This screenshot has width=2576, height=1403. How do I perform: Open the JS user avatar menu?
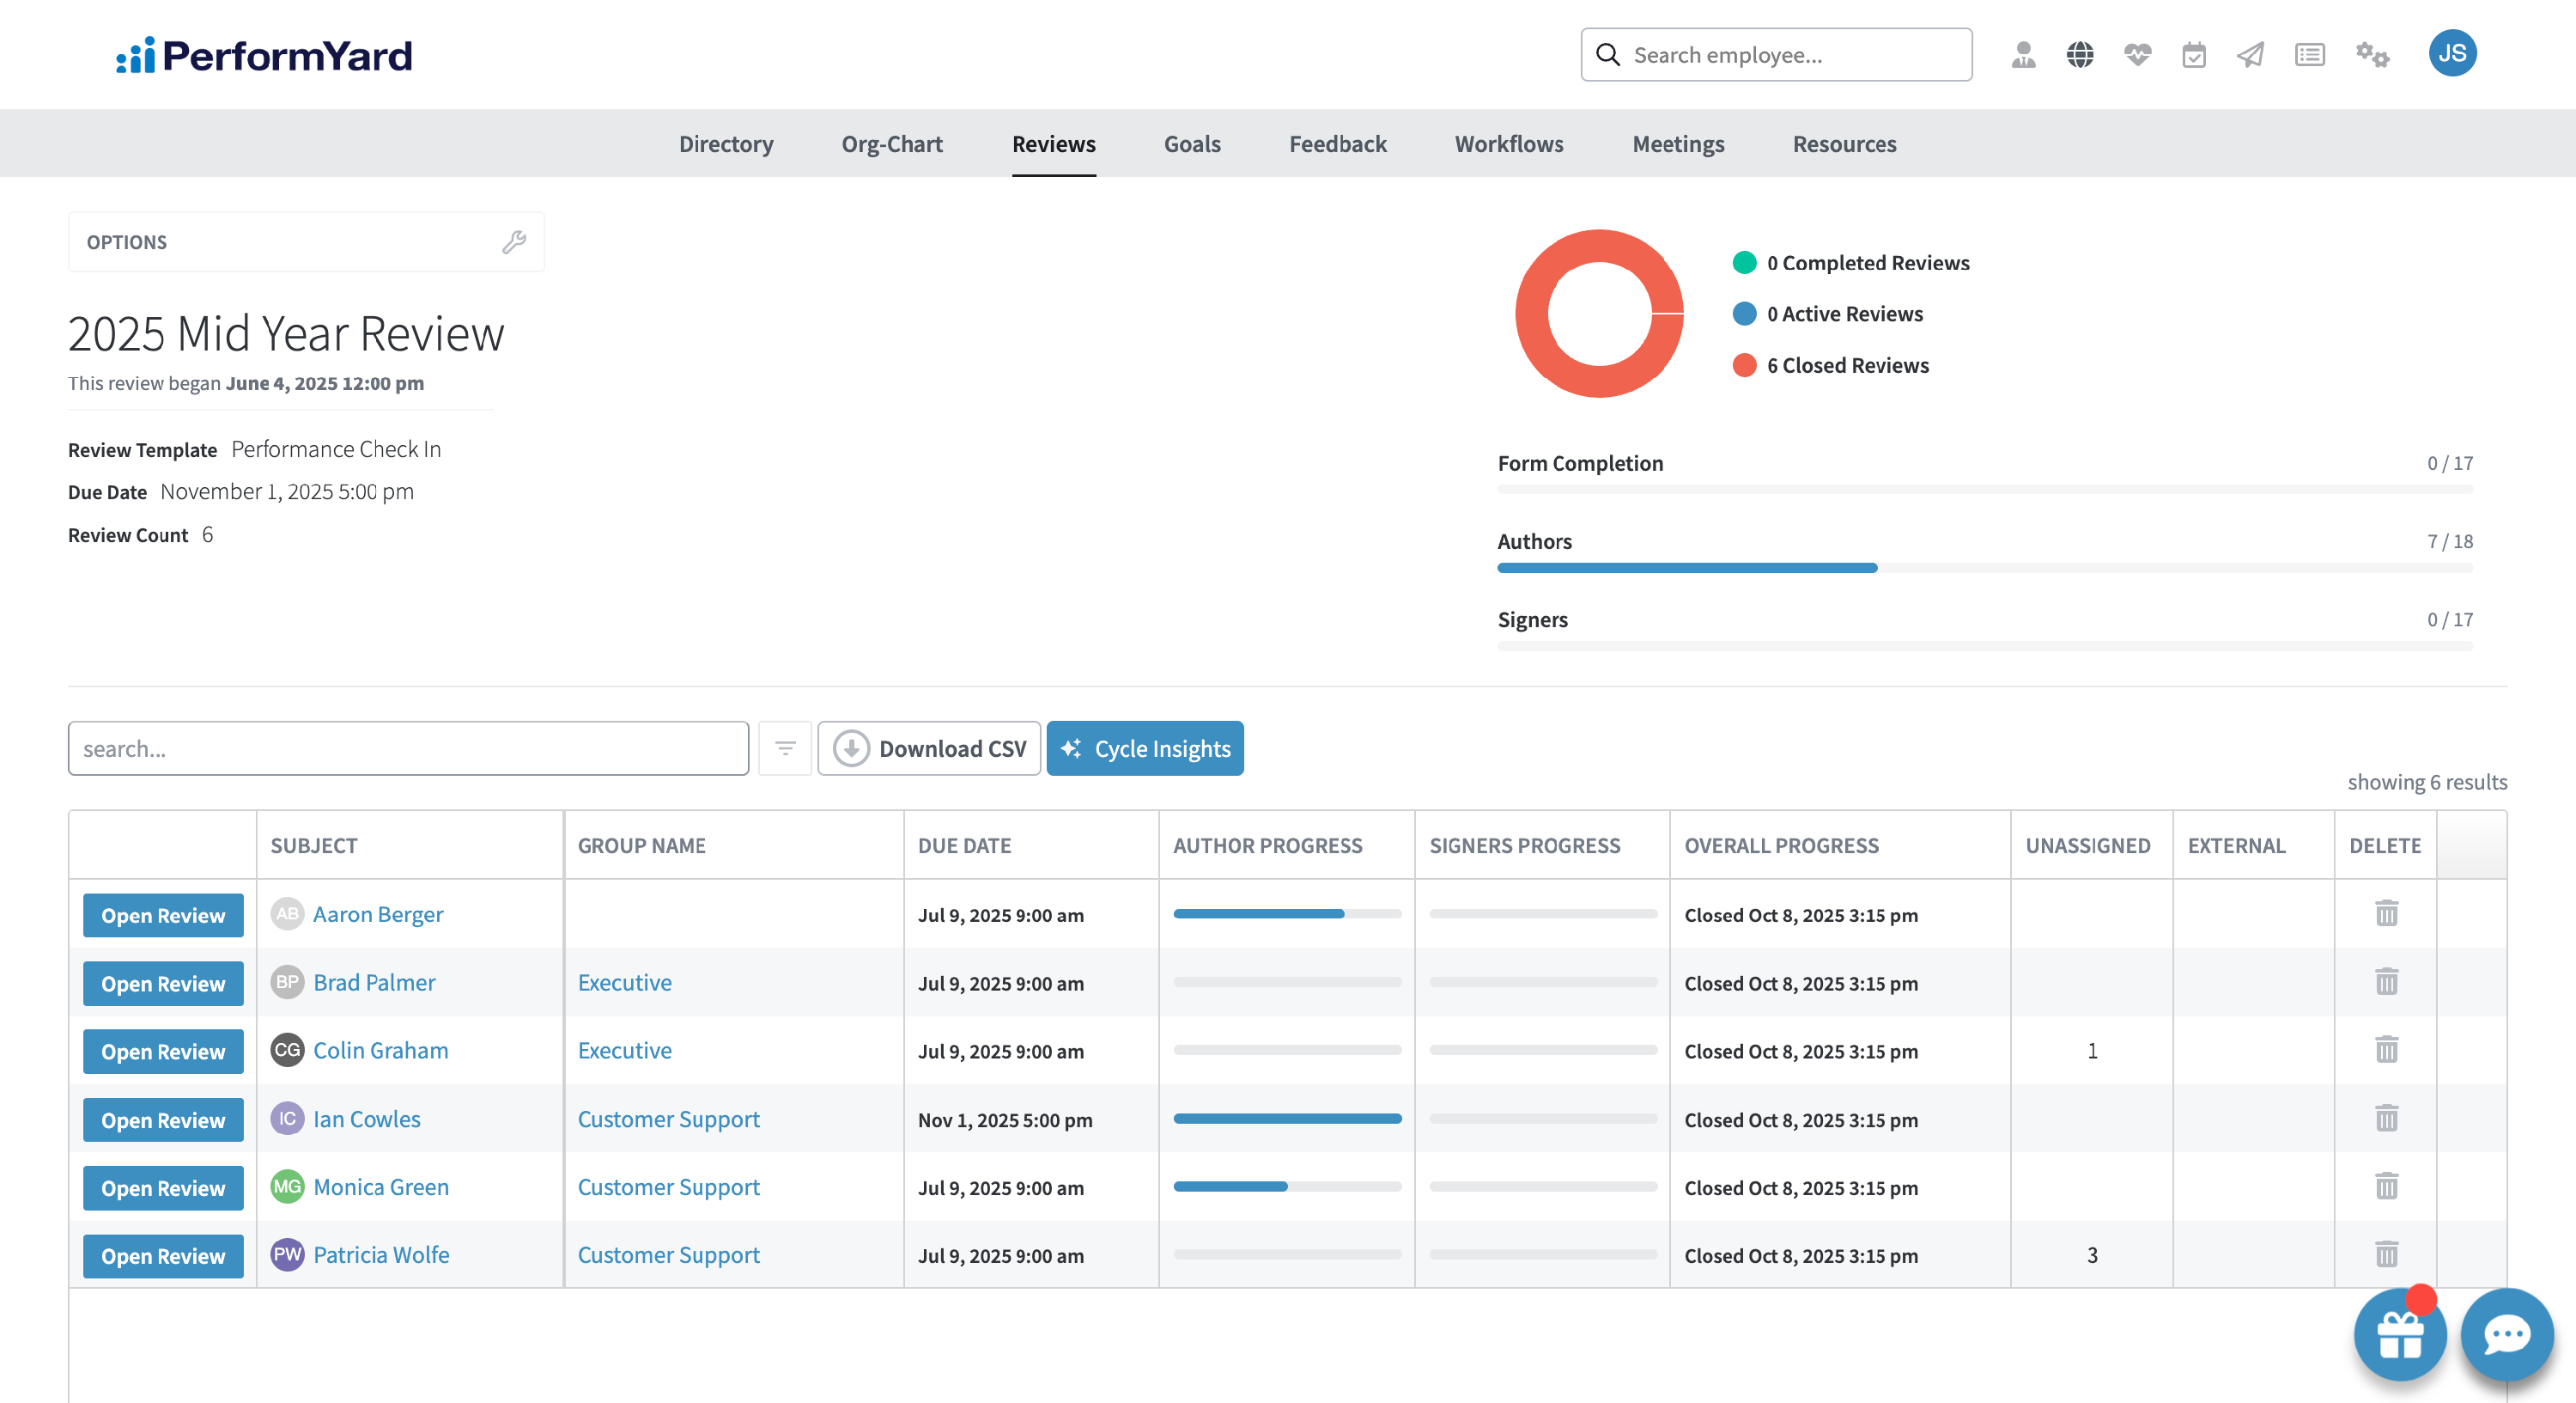coord(2451,53)
